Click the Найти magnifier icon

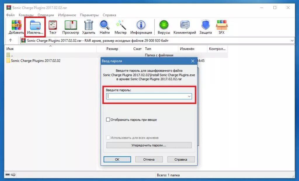(x=105, y=25)
